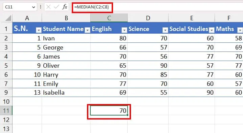The height and width of the screenshot is (133, 243).
Task: Click Isabella's Social Studies score 90
Action: (x=192, y=93)
